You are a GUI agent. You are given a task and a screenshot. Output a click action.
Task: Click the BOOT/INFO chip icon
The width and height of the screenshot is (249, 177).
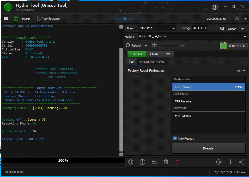click(224, 46)
